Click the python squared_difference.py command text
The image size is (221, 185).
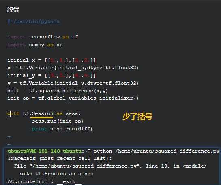156,151
